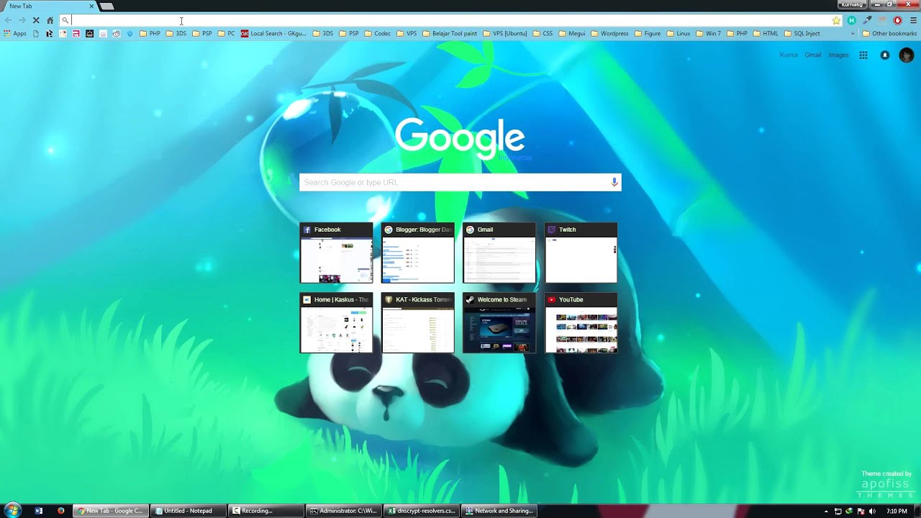Open the Windows Start menu
This screenshot has width=921, height=518.
click(x=12, y=511)
